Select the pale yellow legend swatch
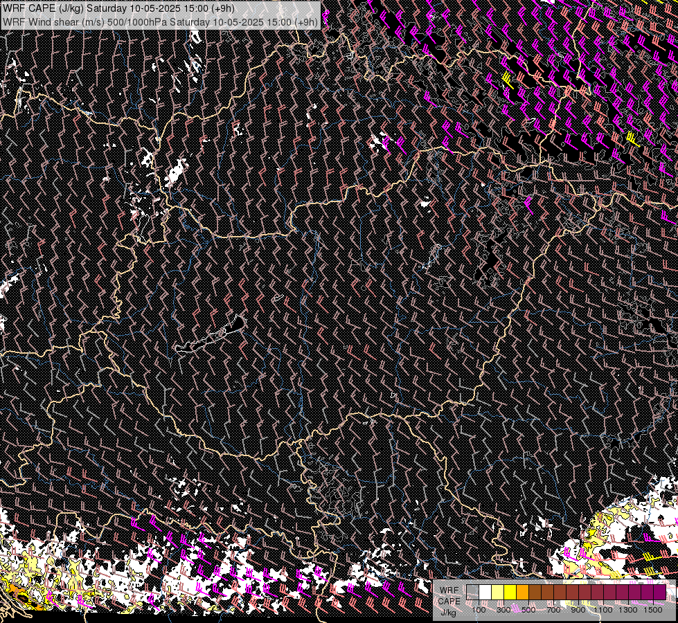Image resolution: width=678 pixels, height=623 pixels. click(498, 592)
